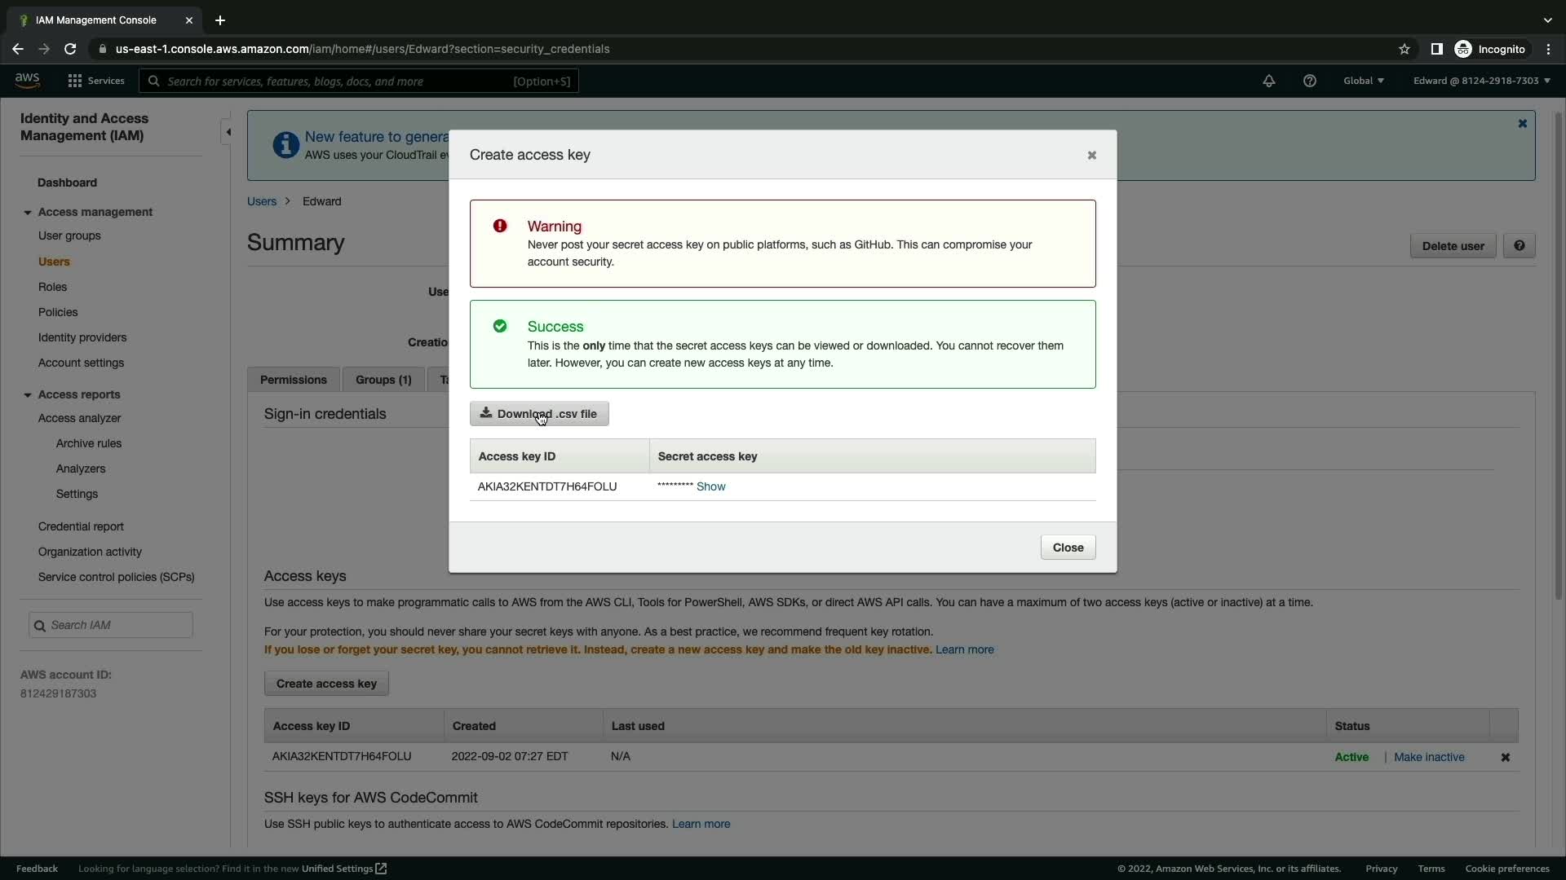The image size is (1566, 880).
Task: Open the notifications bell
Action: click(1268, 81)
